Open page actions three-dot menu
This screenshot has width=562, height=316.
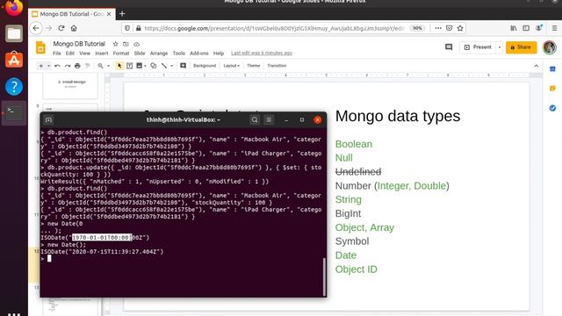point(438,28)
